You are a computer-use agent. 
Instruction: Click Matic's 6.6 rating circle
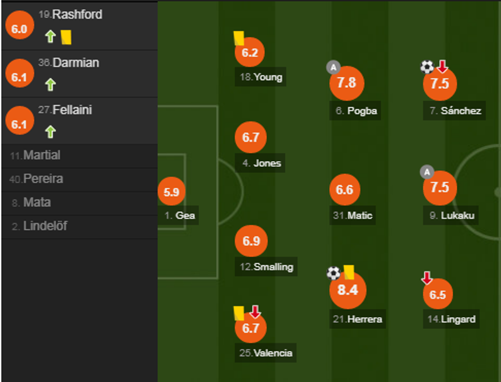point(345,190)
